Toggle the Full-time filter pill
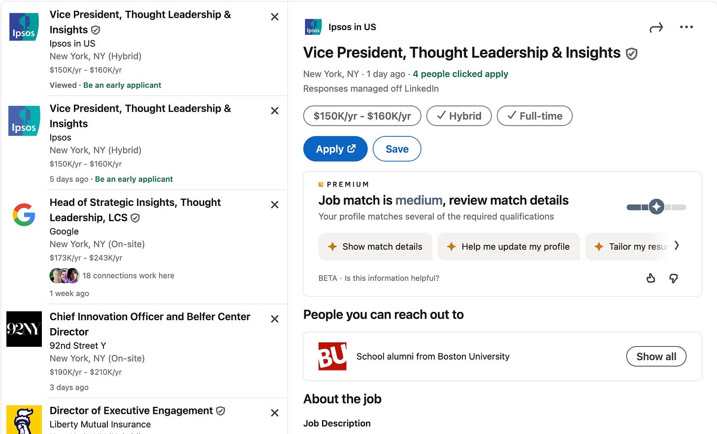The width and height of the screenshot is (717, 434). (534, 116)
